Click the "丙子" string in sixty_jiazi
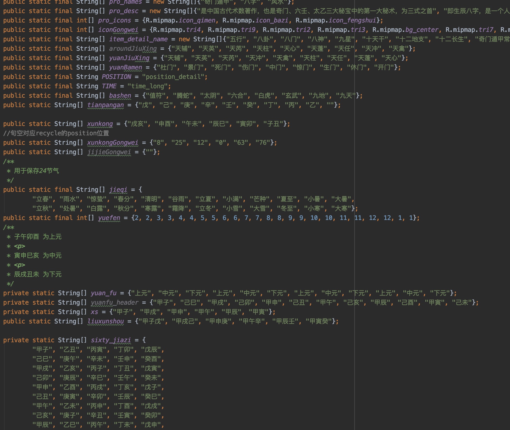510x430 pixels. [x=97, y=368]
